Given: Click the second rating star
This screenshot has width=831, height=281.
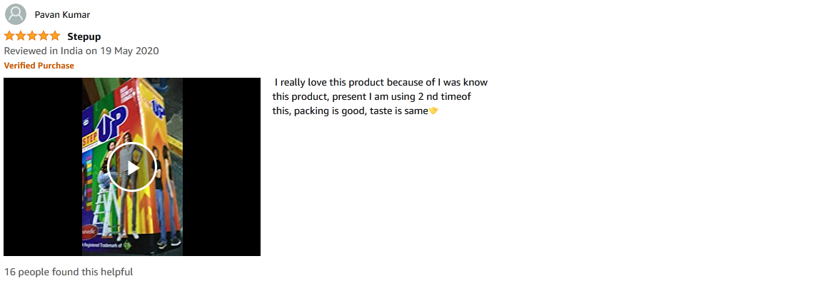Looking at the screenshot, I should [21, 36].
